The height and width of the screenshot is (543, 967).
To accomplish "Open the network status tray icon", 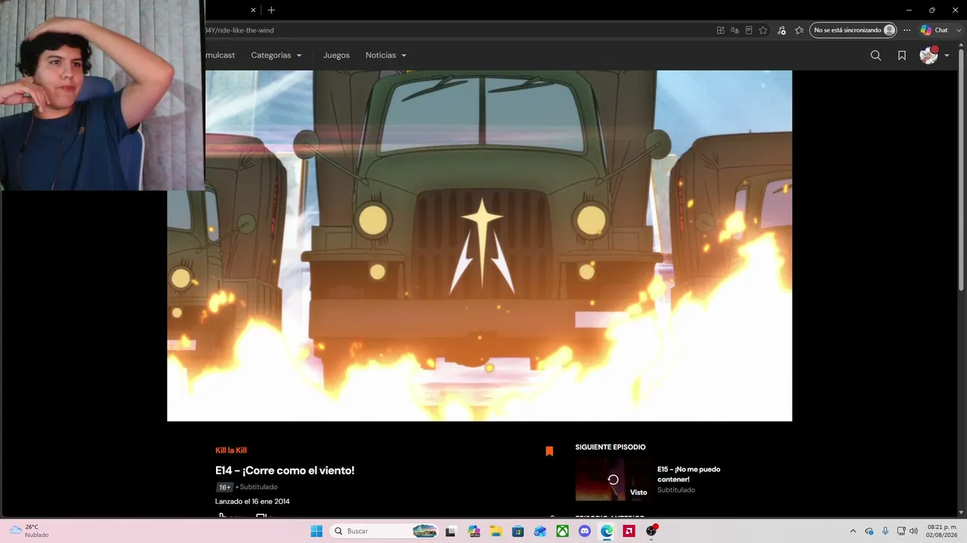I will (x=901, y=531).
